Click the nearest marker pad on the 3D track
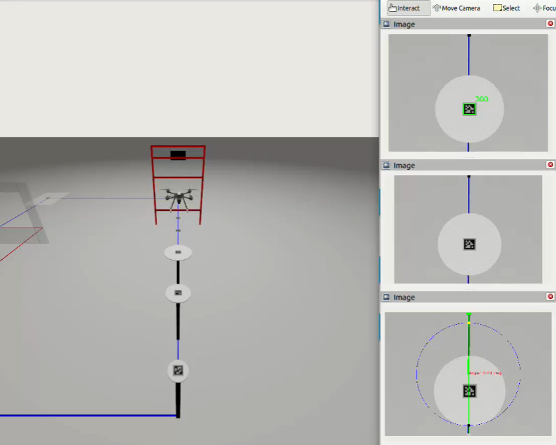This screenshot has height=445, width=556. coord(178,370)
